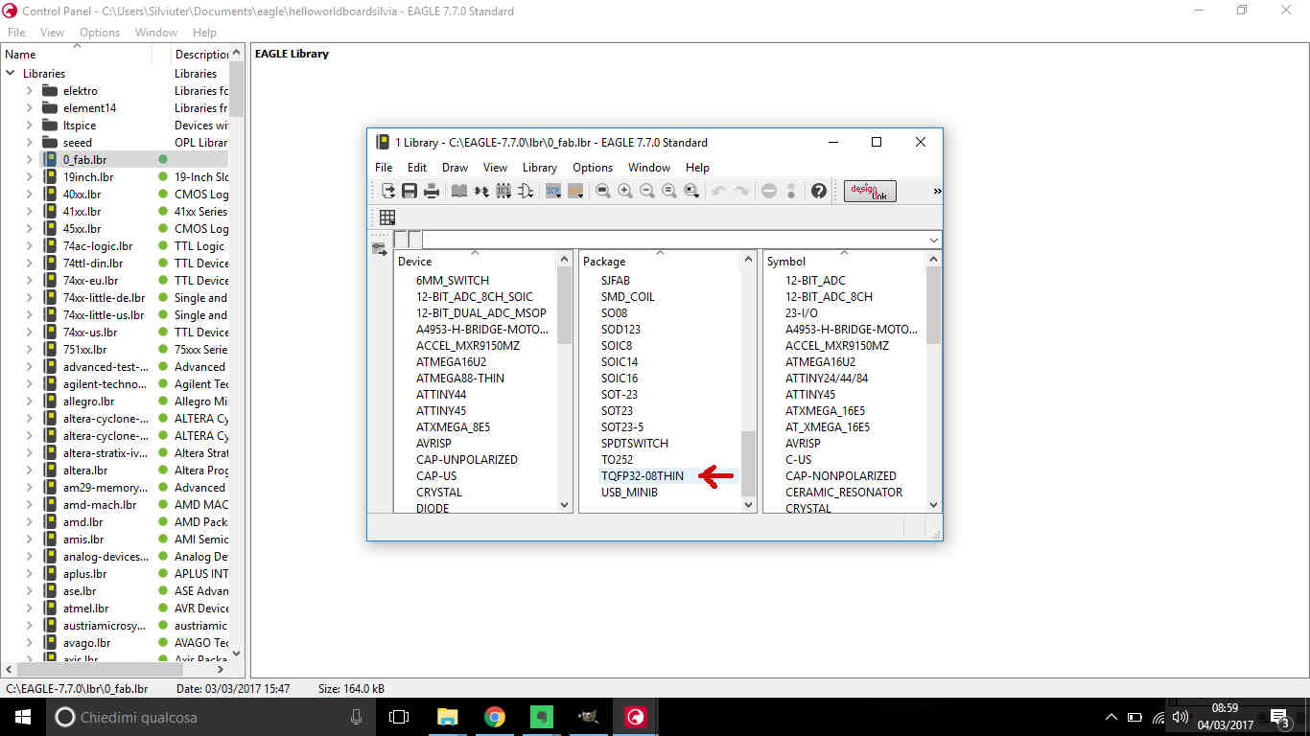Viewport: 1310px width, 736px height.
Task: Click the command history icon beside command line
Action: pos(379,249)
